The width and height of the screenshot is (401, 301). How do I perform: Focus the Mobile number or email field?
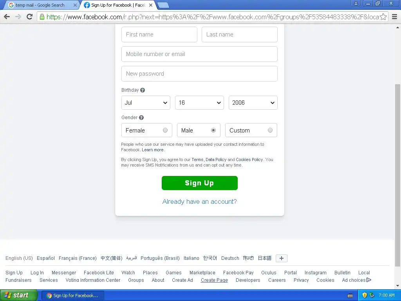pos(199,54)
